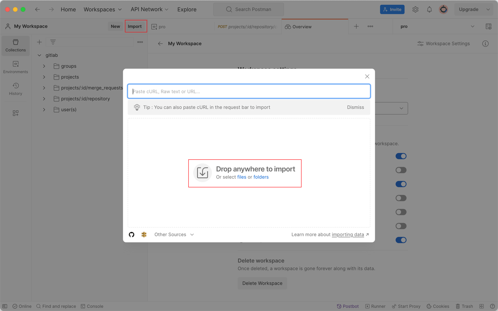Image resolution: width=498 pixels, height=311 pixels.
Task: Expand the user(s) folder
Action: pos(44,110)
